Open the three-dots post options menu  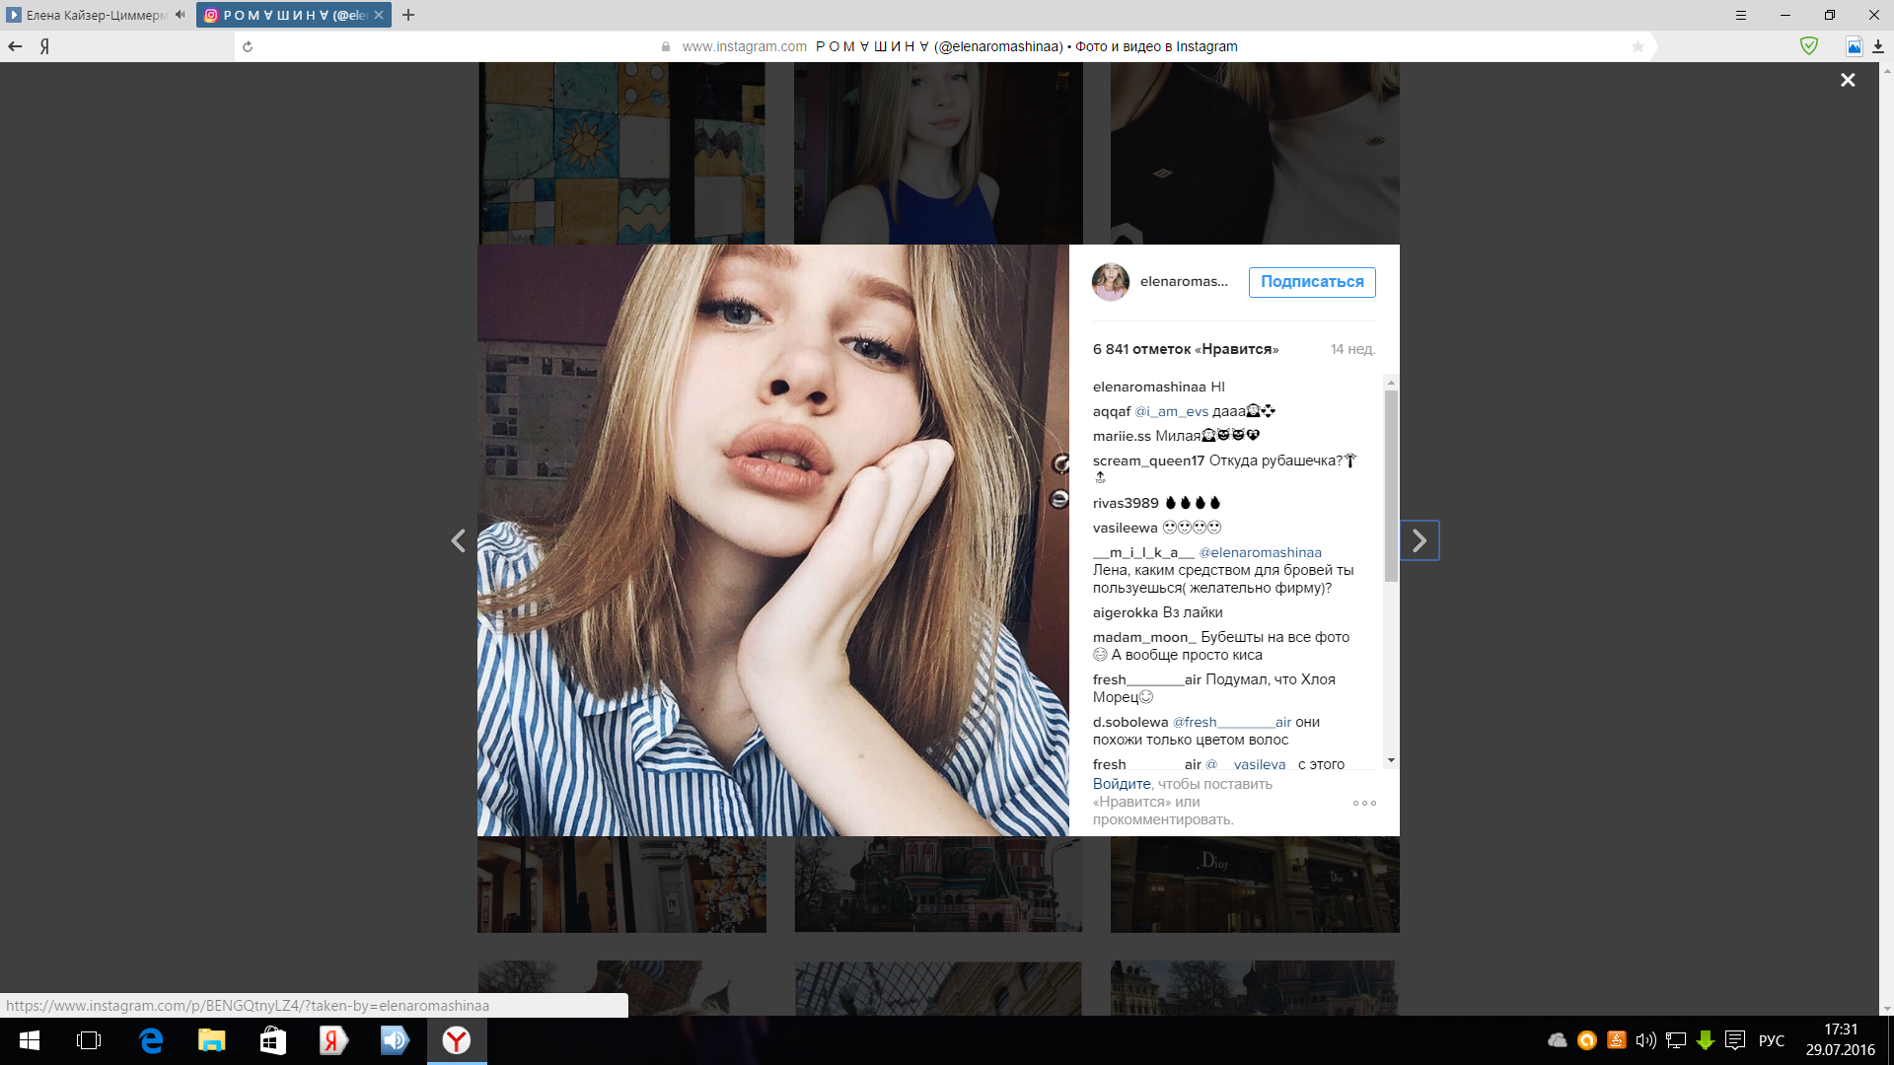(x=1364, y=803)
